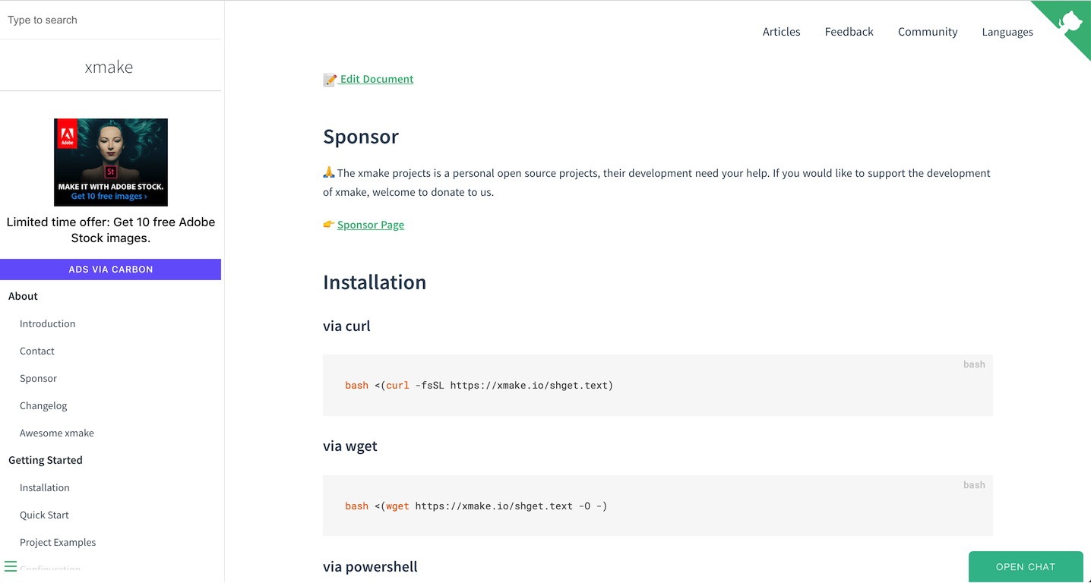Toggle the sidebar hamburger menu icon
1091x583 pixels.
pos(11,566)
